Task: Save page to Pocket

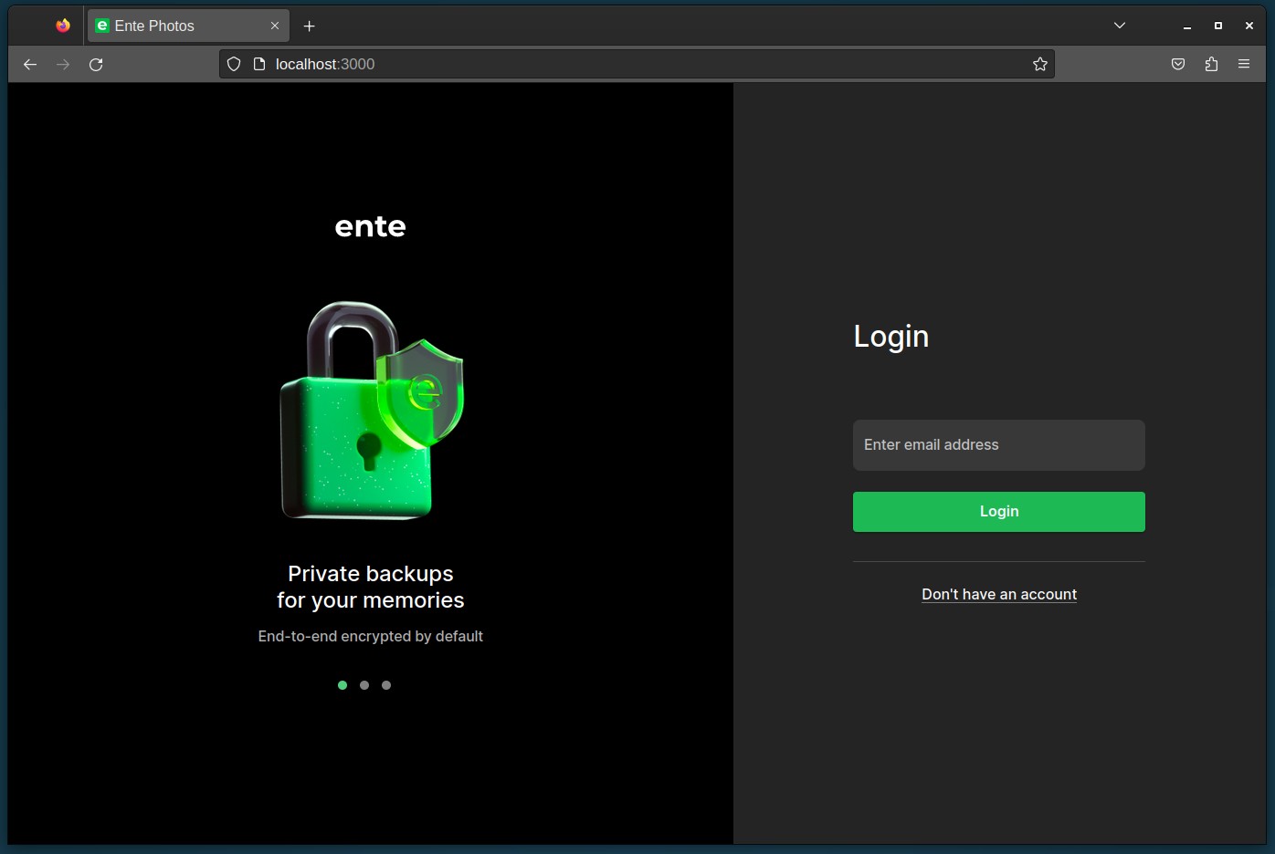Action: [1178, 64]
